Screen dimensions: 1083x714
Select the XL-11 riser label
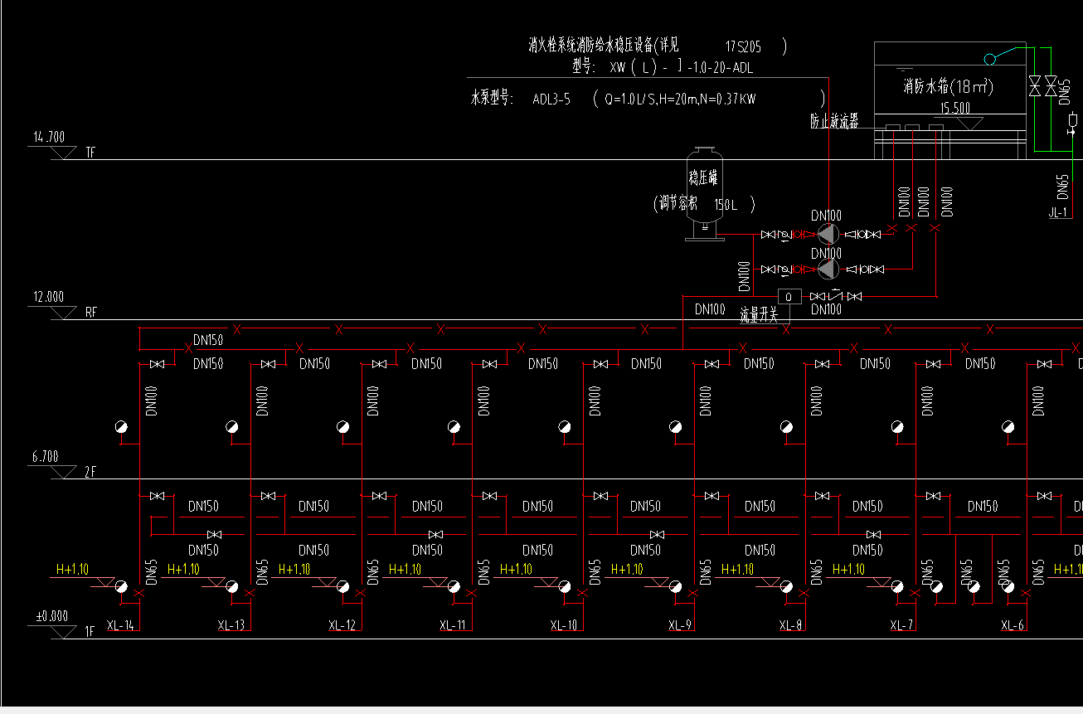tap(453, 625)
